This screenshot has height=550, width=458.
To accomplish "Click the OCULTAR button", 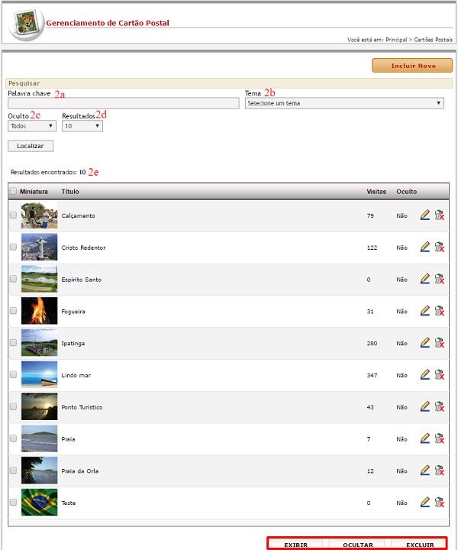I will click(x=358, y=545).
